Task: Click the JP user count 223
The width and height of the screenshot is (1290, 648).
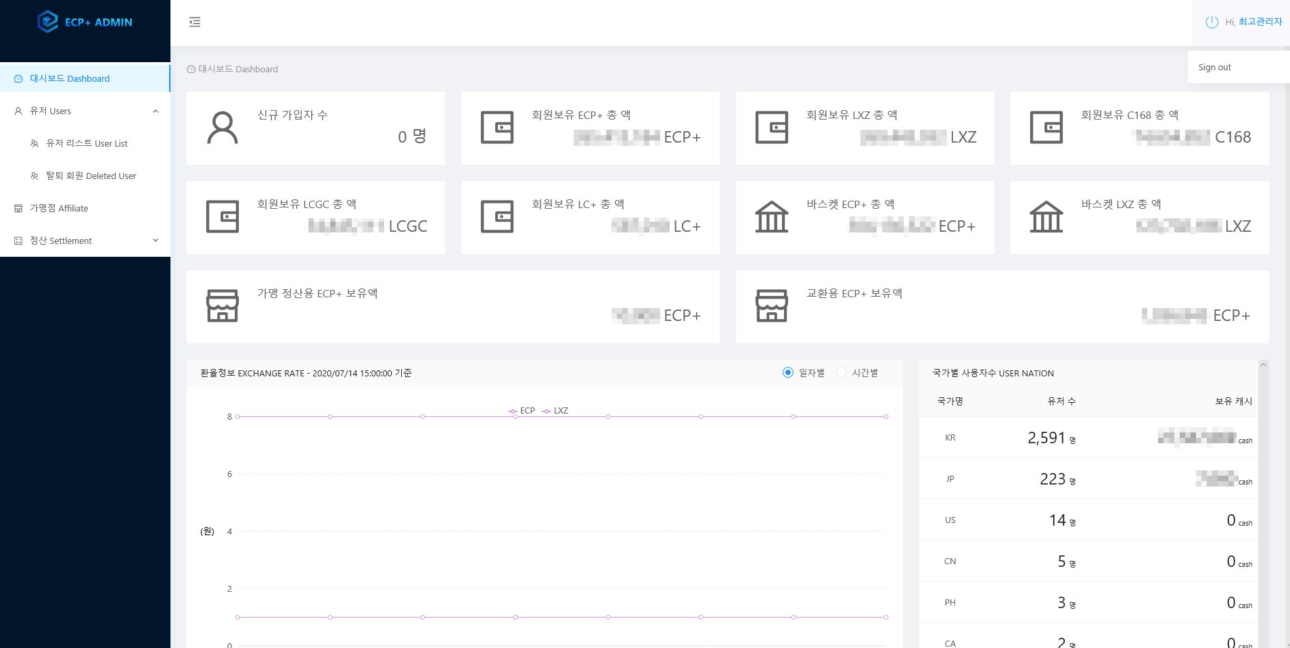Action: point(1053,479)
